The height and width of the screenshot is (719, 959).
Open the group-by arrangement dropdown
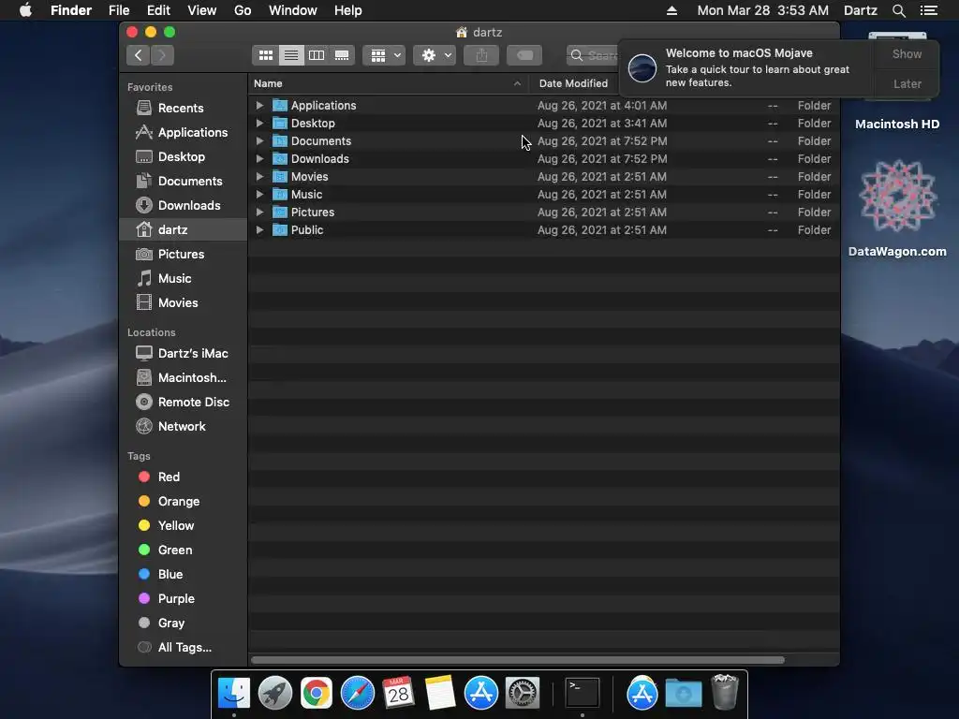(x=384, y=55)
